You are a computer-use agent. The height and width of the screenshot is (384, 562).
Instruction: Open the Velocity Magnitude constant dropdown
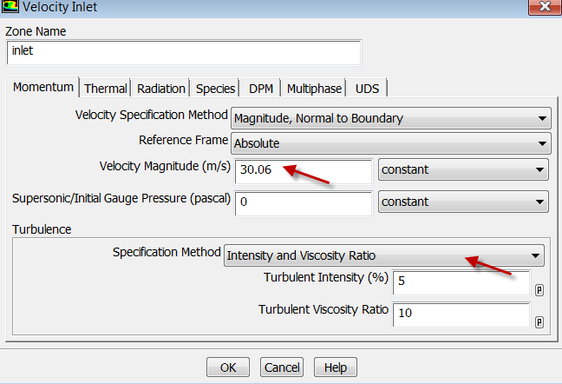click(x=464, y=170)
